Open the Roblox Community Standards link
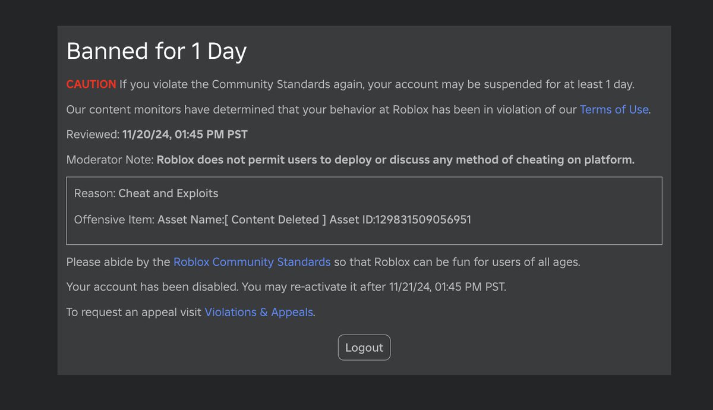Screen dimensions: 713x410 tap(252, 262)
